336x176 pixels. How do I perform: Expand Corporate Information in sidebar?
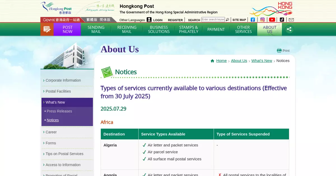click(63, 80)
